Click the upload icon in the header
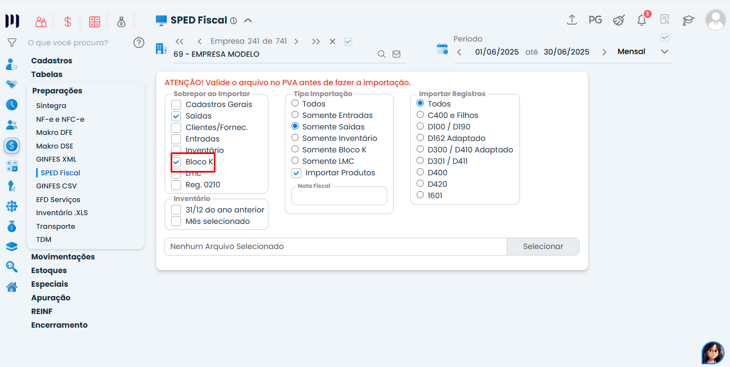The width and height of the screenshot is (730, 367). tap(572, 20)
